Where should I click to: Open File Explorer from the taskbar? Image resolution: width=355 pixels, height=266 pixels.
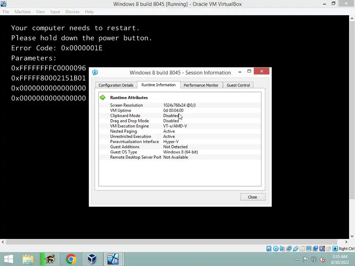coord(28,259)
